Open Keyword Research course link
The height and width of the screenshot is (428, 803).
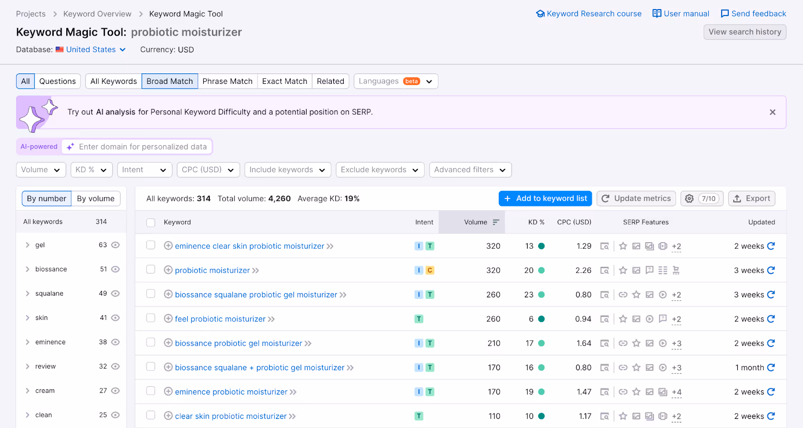tap(589, 14)
